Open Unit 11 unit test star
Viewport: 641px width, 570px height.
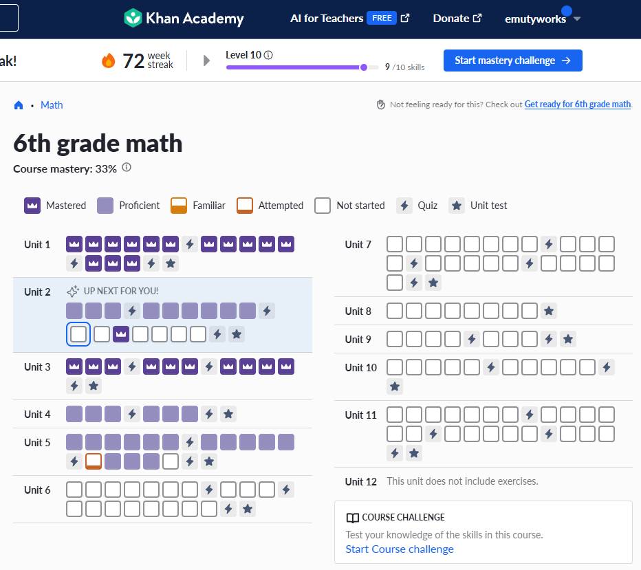click(x=414, y=452)
